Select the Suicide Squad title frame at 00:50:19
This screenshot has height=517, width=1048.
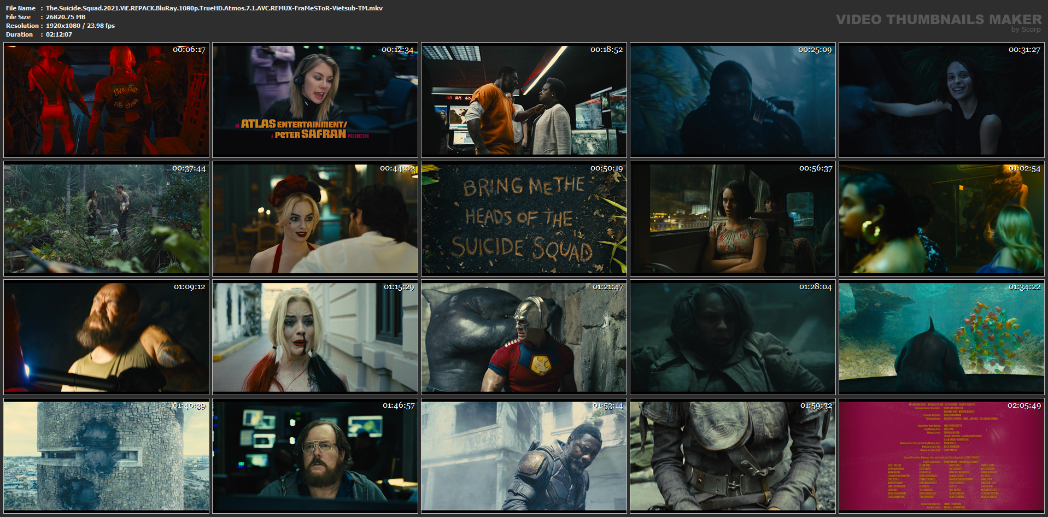click(x=524, y=219)
